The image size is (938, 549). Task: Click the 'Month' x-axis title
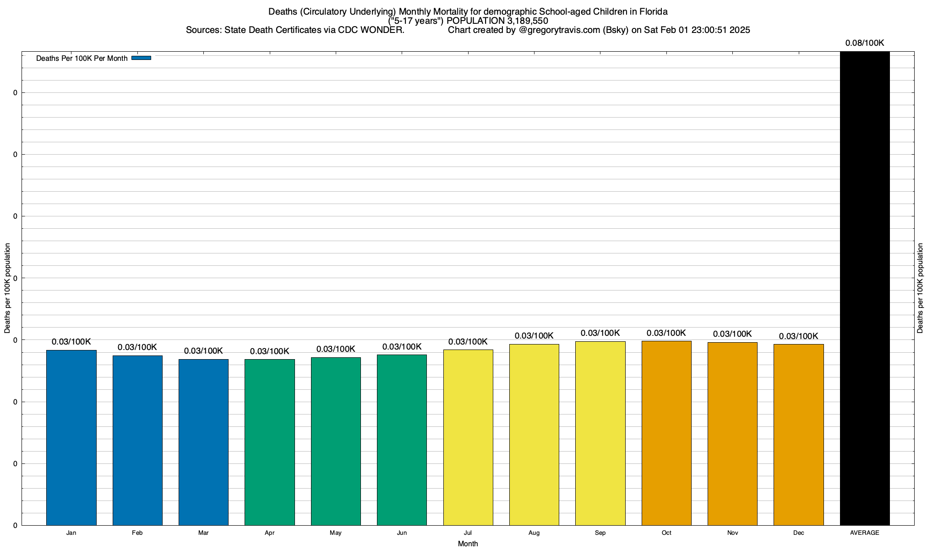(x=468, y=544)
